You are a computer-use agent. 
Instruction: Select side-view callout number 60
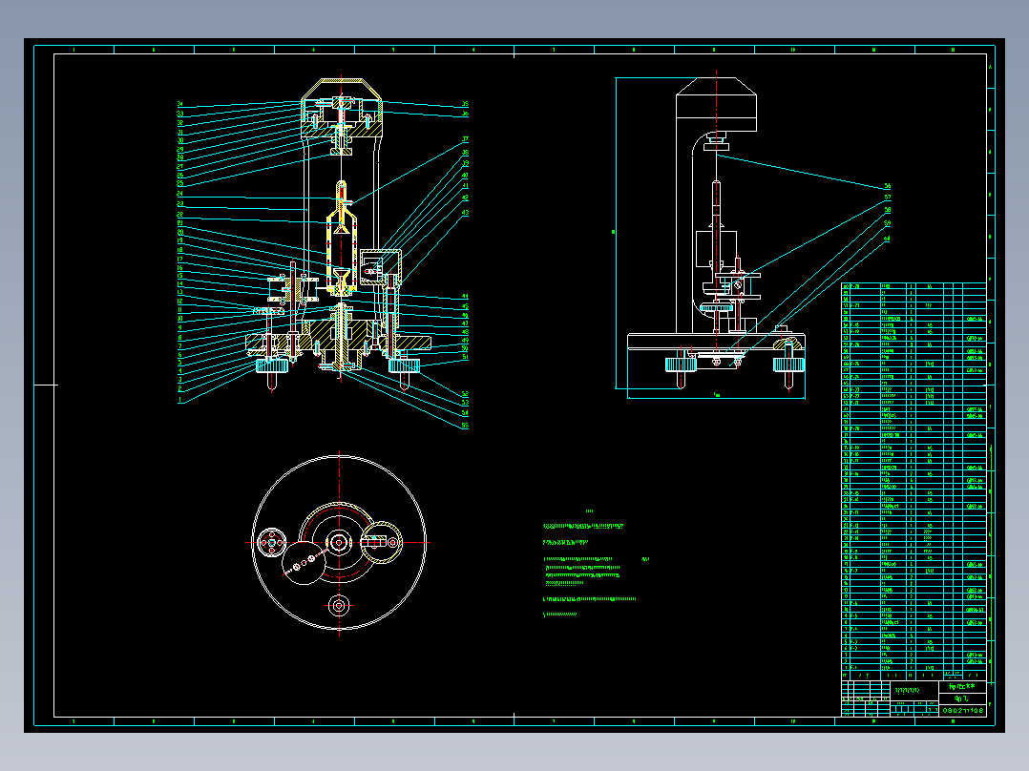[x=888, y=239]
